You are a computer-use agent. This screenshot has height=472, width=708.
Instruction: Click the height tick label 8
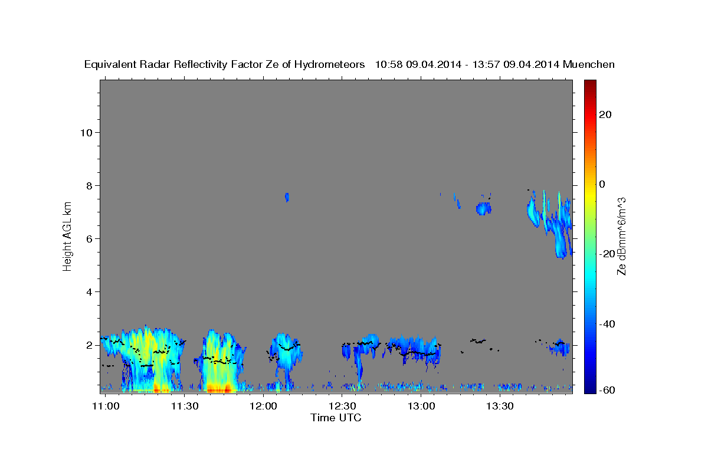click(x=89, y=185)
